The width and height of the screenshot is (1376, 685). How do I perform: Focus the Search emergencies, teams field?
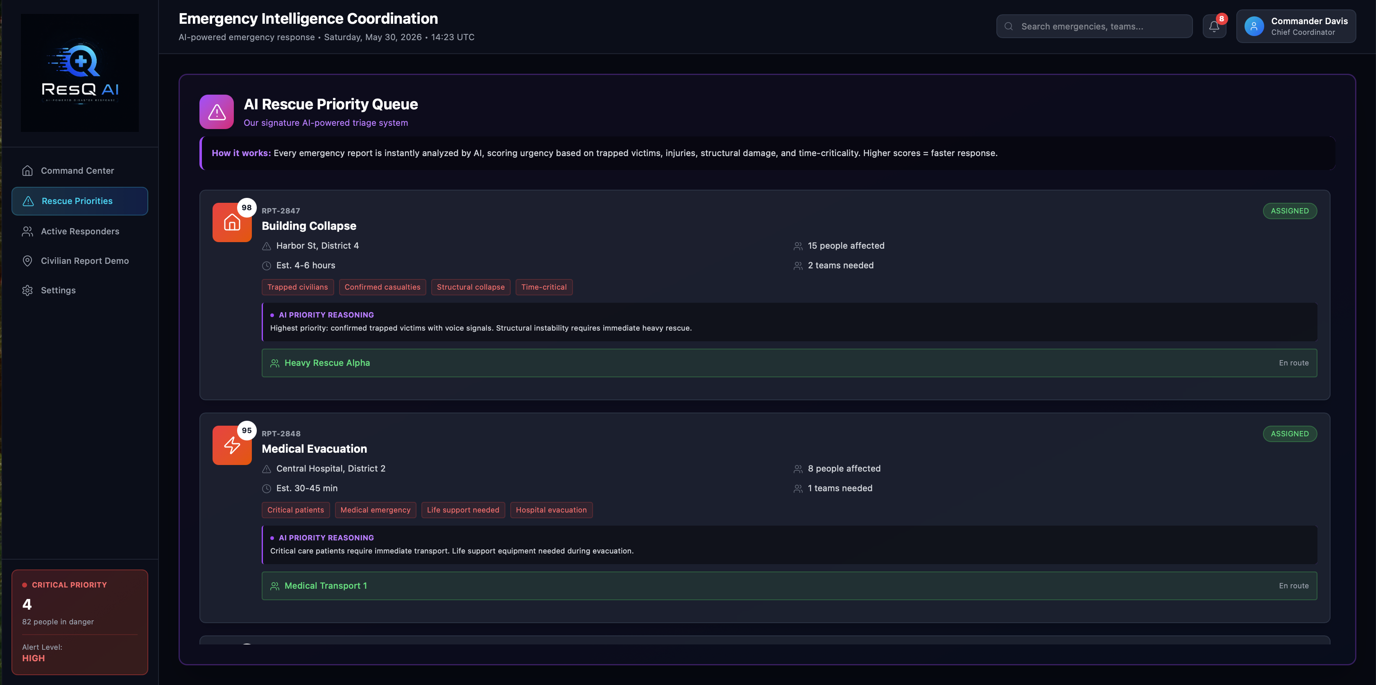click(1094, 26)
